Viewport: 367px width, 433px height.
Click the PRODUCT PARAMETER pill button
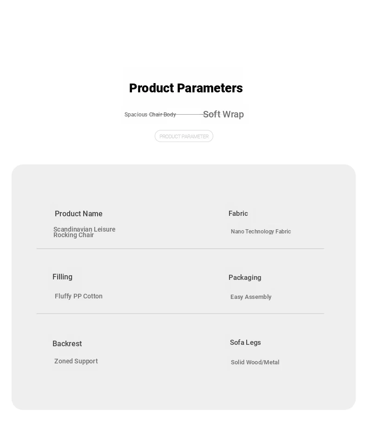point(184,136)
